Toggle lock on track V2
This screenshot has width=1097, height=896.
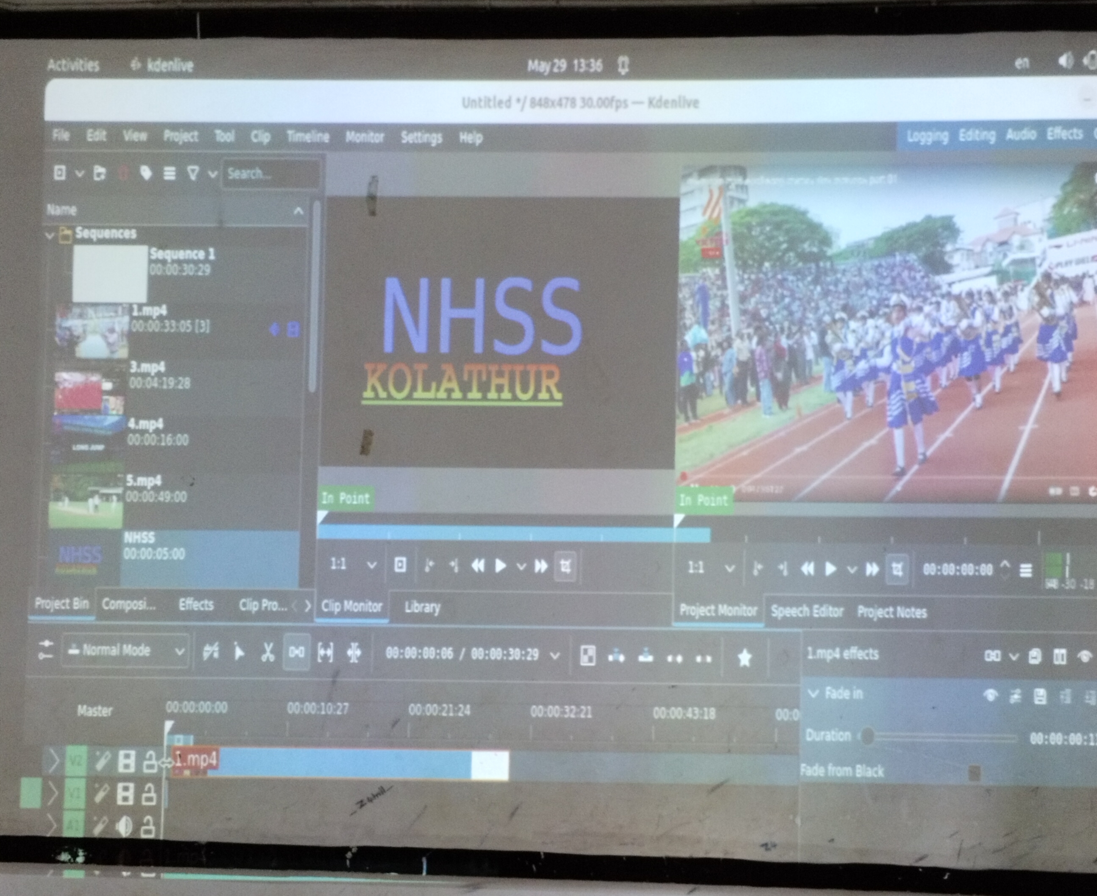(x=150, y=761)
